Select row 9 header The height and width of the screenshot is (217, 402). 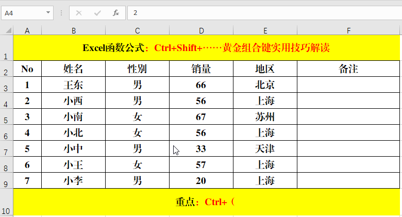coord(6,180)
